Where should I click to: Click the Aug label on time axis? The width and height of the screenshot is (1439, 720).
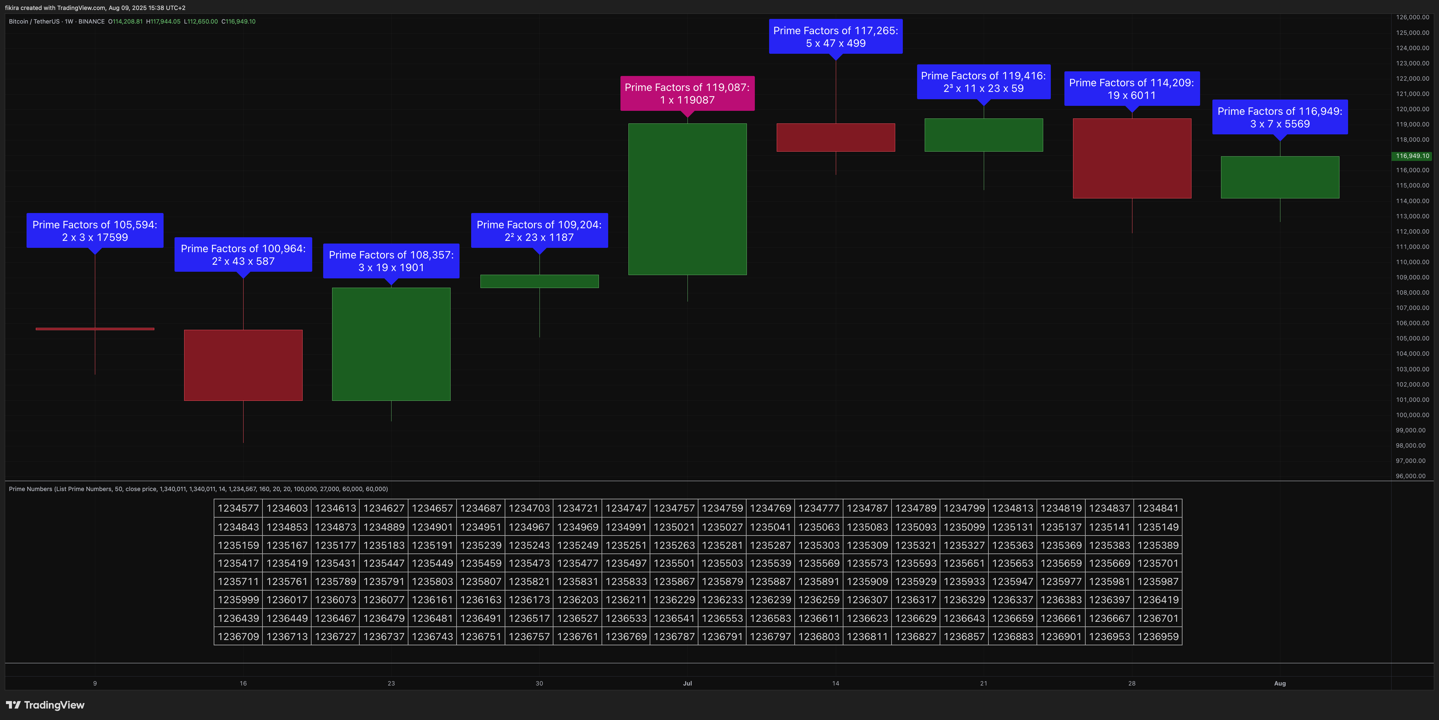(x=1280, y=683)
